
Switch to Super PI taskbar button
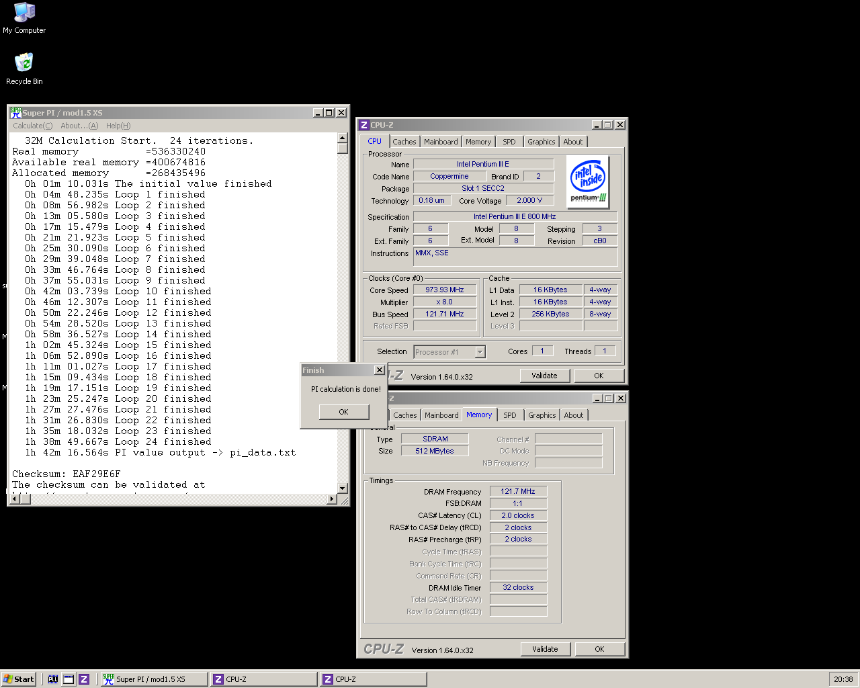coord(154,679)
